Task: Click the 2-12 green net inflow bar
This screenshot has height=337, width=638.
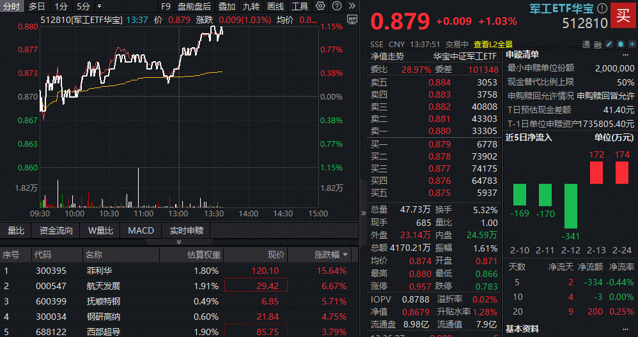Action: point(571,206)
